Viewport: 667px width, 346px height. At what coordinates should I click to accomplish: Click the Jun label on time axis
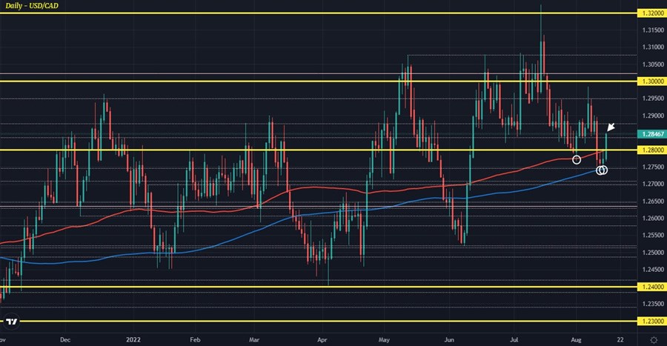tap(449, 339)
